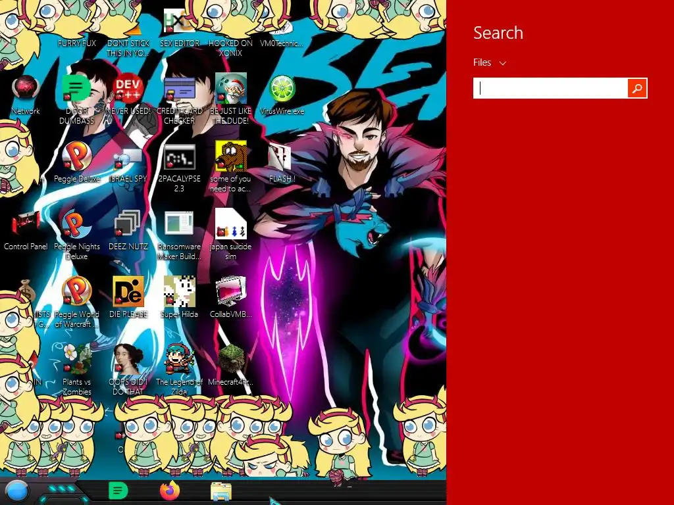Launch Peggle Nights Deluxe icon
Viewport: 674px width, 505px height.
[x=76, y=224]
